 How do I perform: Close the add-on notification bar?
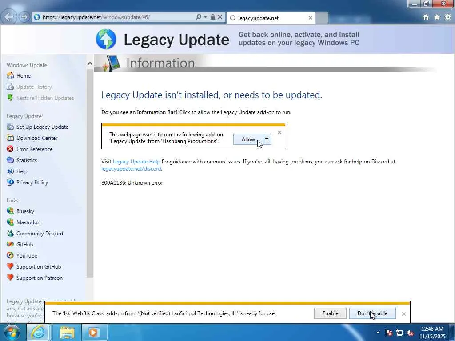click(403, 314)
